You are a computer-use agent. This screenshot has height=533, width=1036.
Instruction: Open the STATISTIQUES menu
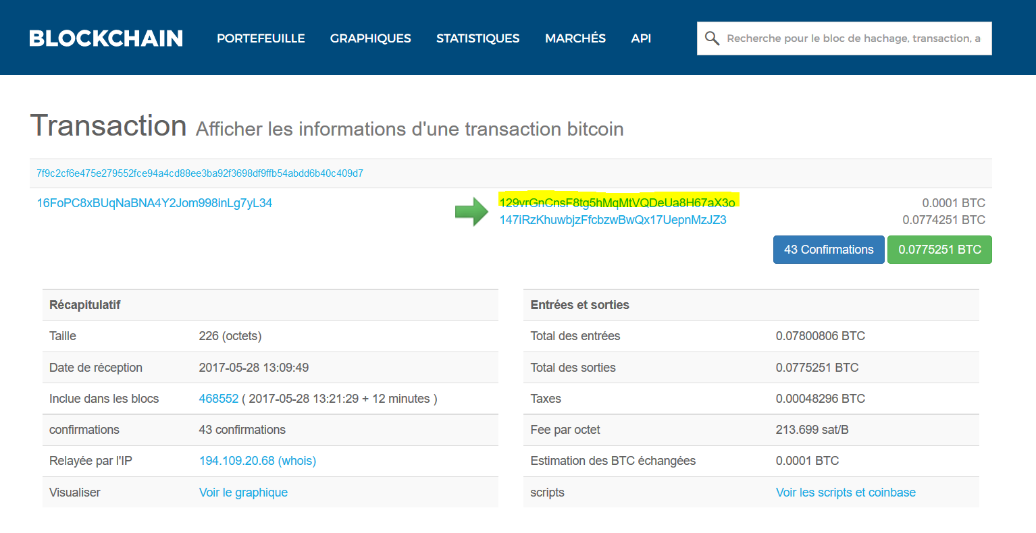point(478,38)
